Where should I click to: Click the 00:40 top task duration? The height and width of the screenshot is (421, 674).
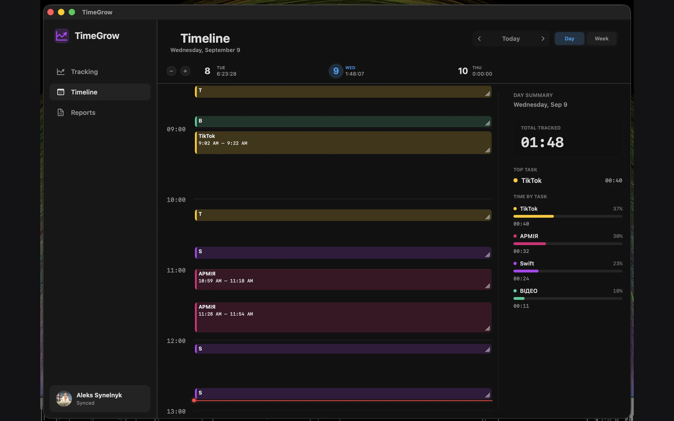click(x=613, y=181)
